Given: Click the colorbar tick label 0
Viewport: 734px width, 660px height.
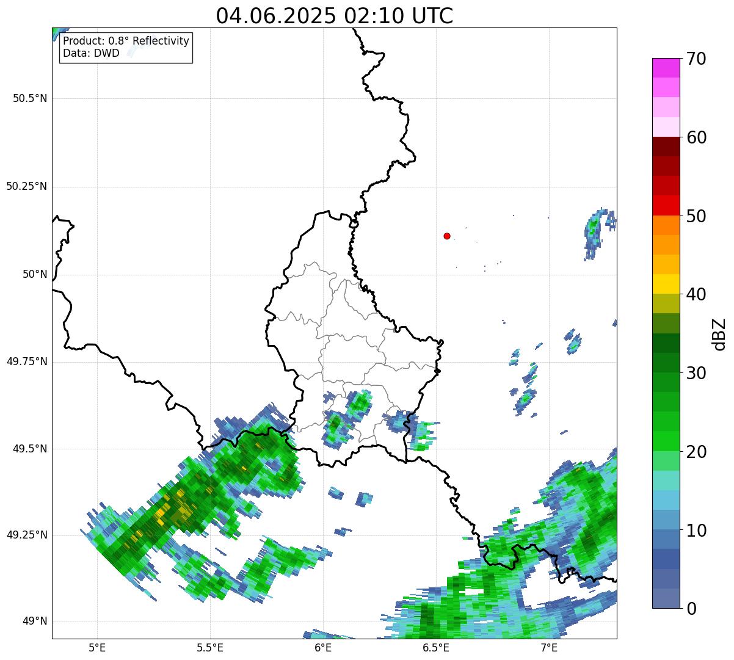Looking at the screenshot, I should pyautogui.click(x=691, y=609).
